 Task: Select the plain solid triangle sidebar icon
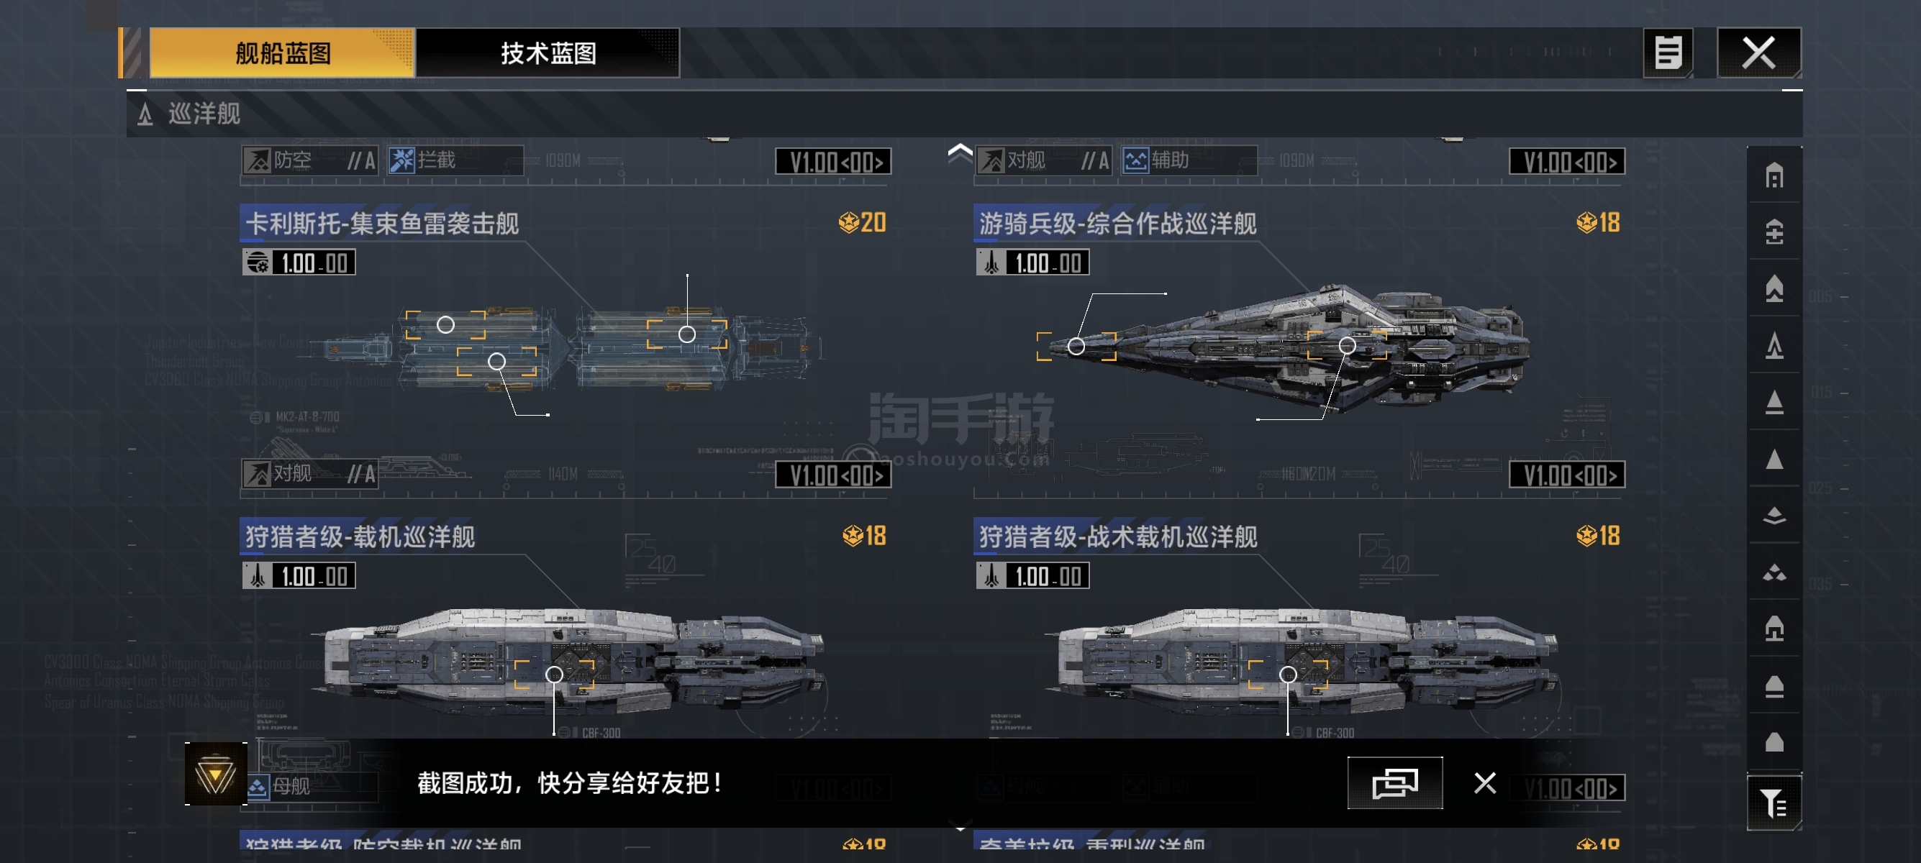tap(1774, 459)
